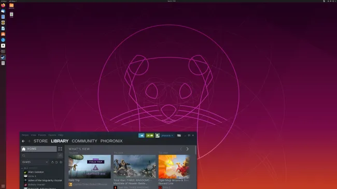
Task: Show previous What's New items arrow
Action: tap(181, 149)
